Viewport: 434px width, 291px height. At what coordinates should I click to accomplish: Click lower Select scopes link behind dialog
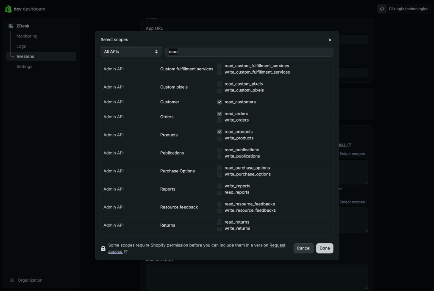click(352, 202)
